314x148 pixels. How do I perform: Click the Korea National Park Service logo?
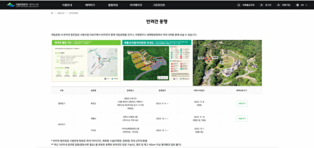tap(23, 5)
